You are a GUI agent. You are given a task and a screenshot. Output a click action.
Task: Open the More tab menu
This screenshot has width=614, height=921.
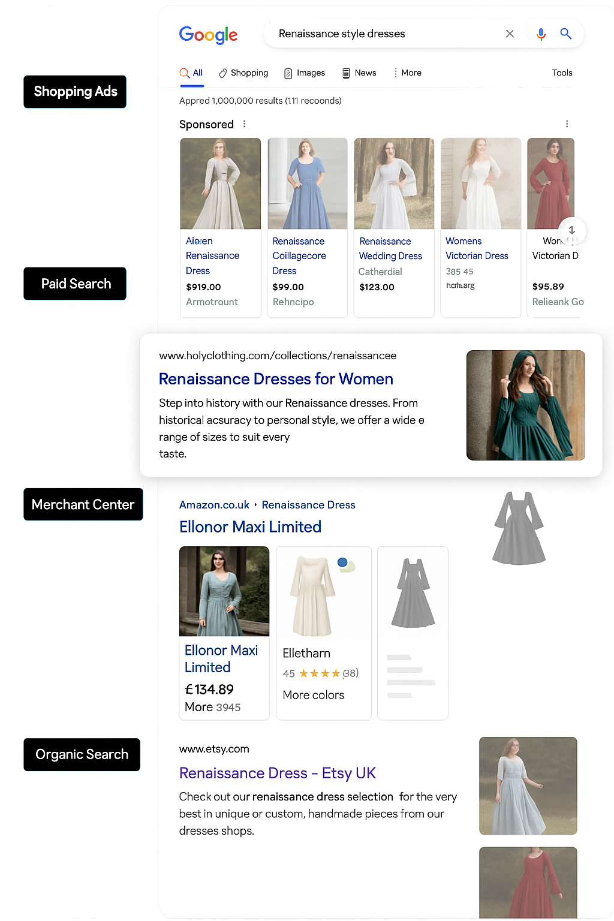pyautogui.click(x=408, y=73)
